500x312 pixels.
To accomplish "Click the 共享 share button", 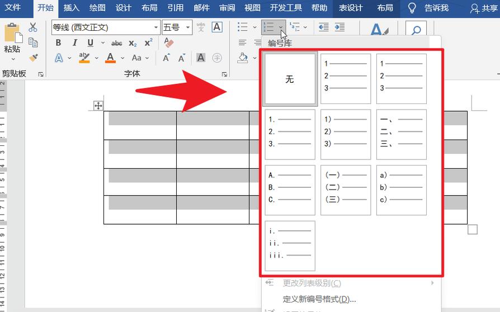I will click(x=484, y=8).
